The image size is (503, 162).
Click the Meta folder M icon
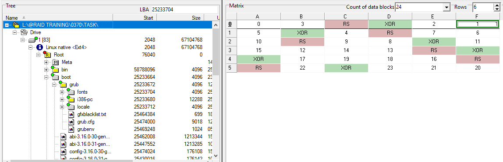[56, 62]
